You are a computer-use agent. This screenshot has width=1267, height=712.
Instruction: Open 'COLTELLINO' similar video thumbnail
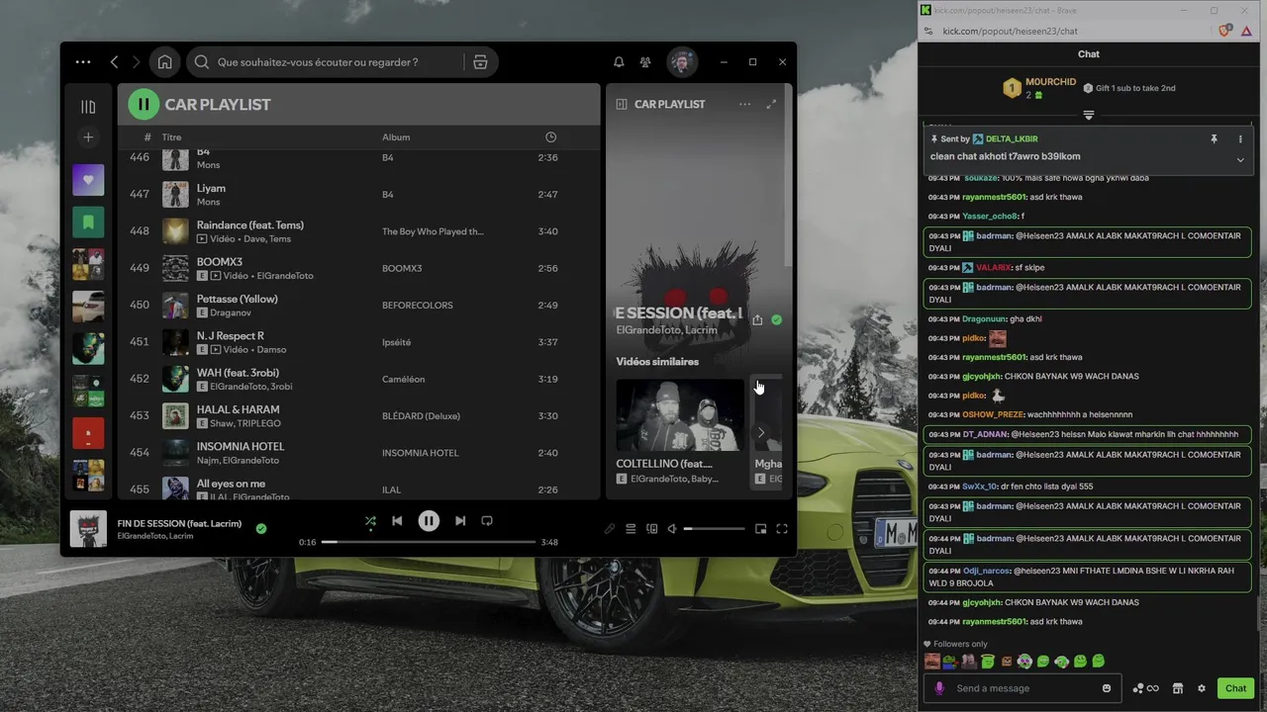(x=680, y=415)
